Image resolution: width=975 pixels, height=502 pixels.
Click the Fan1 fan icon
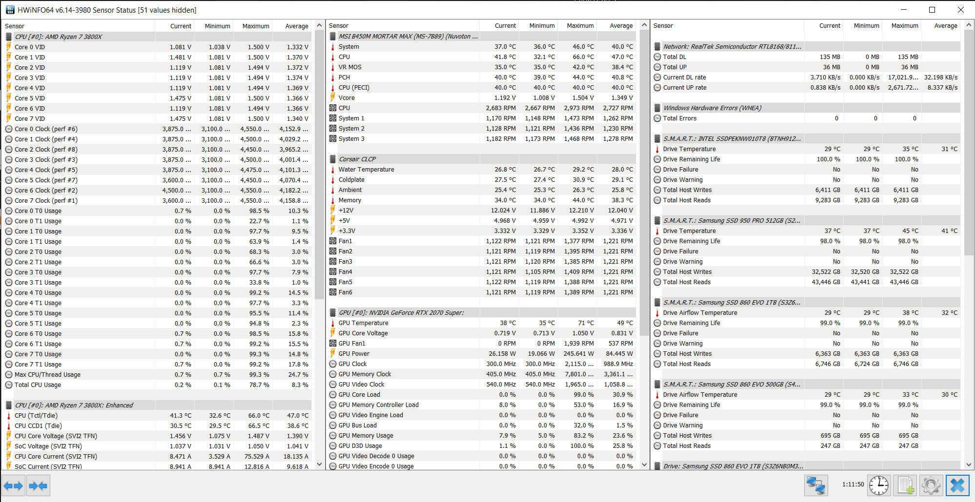[333, 241]
